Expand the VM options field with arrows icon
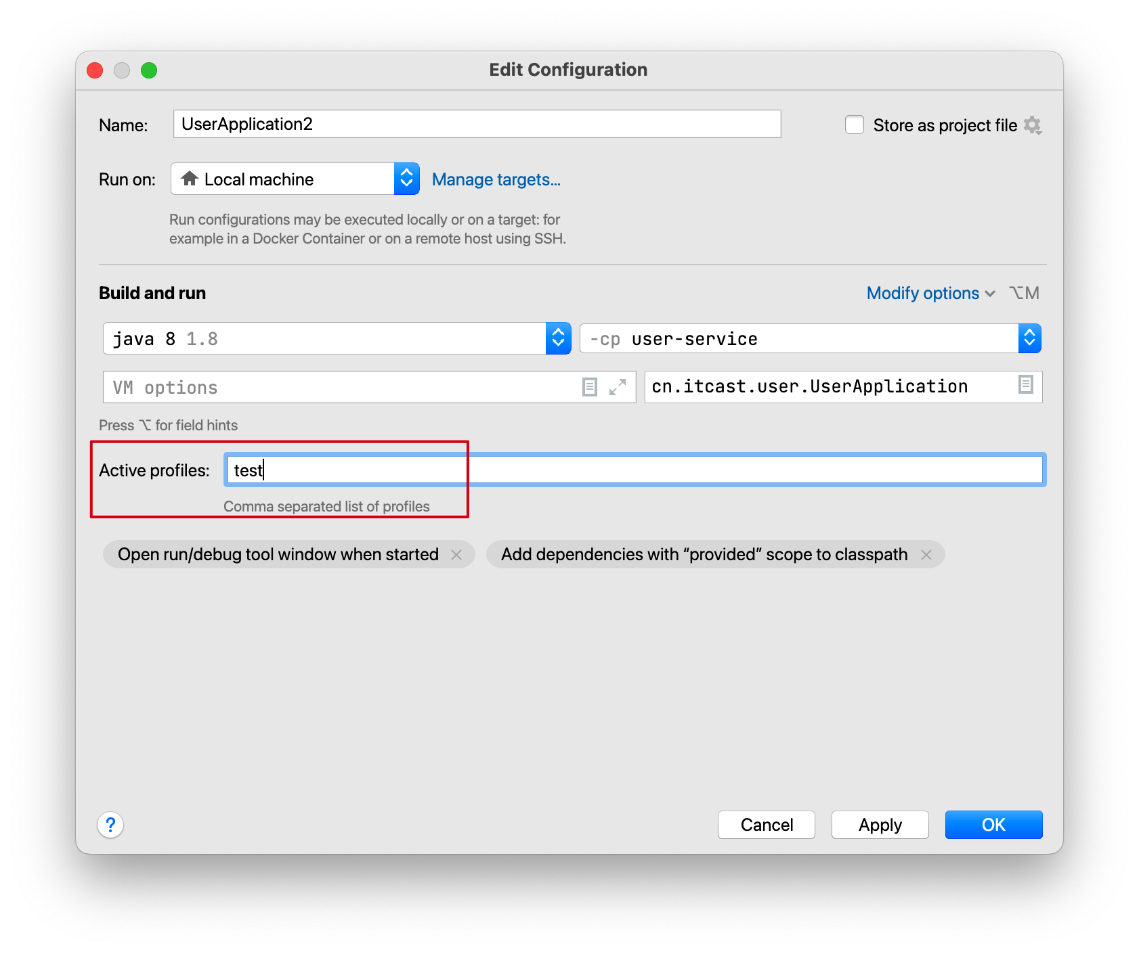Viewport: 1139px width, 954px height. pyautogui.click(x=617, y=387)
